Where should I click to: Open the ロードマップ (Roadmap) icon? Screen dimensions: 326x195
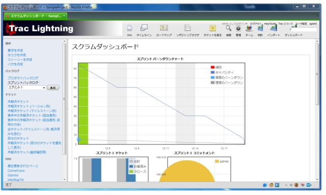tap(164, 28)
